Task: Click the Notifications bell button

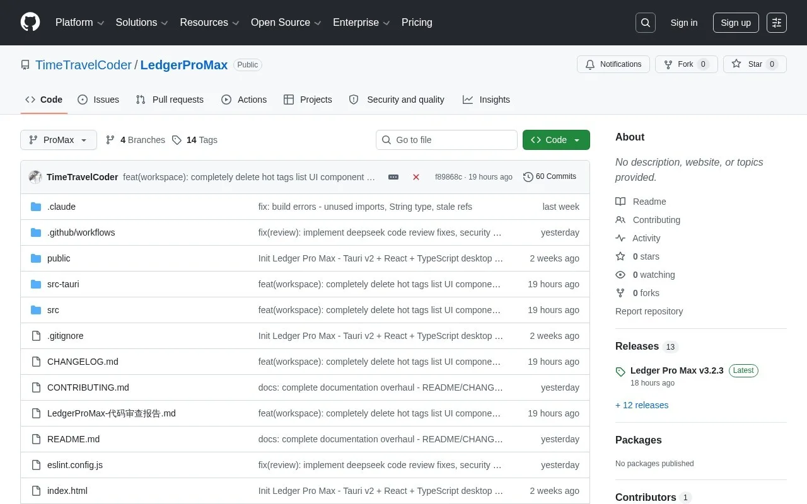Action: (x=613, y=64)
